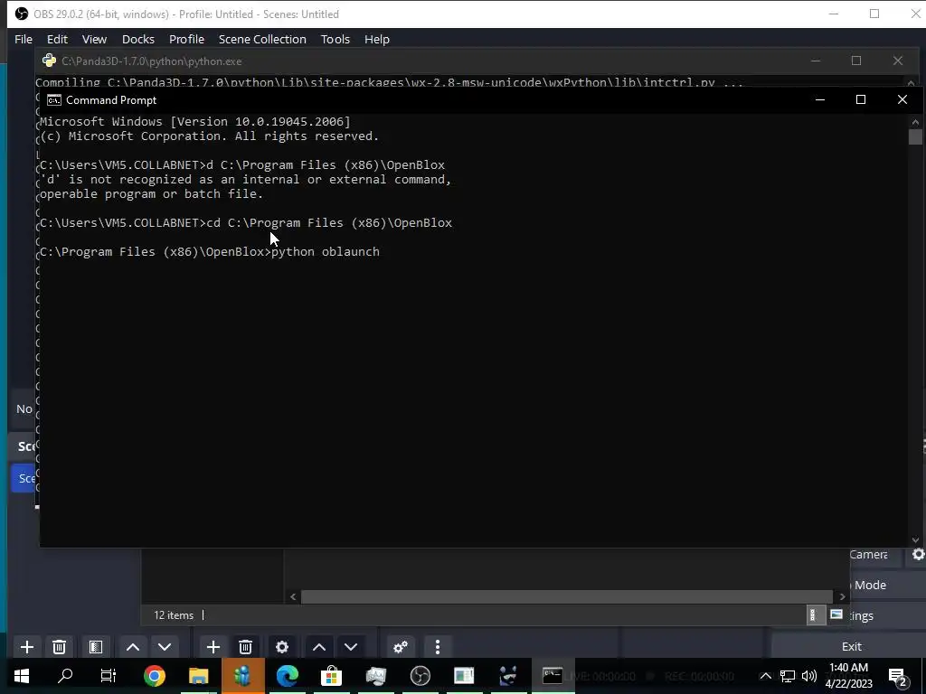Image resolution: width=926 pixels, height=694 pixels.
Task: Click Studio Mode button in OBS
Action: click(x=888, y=585)
